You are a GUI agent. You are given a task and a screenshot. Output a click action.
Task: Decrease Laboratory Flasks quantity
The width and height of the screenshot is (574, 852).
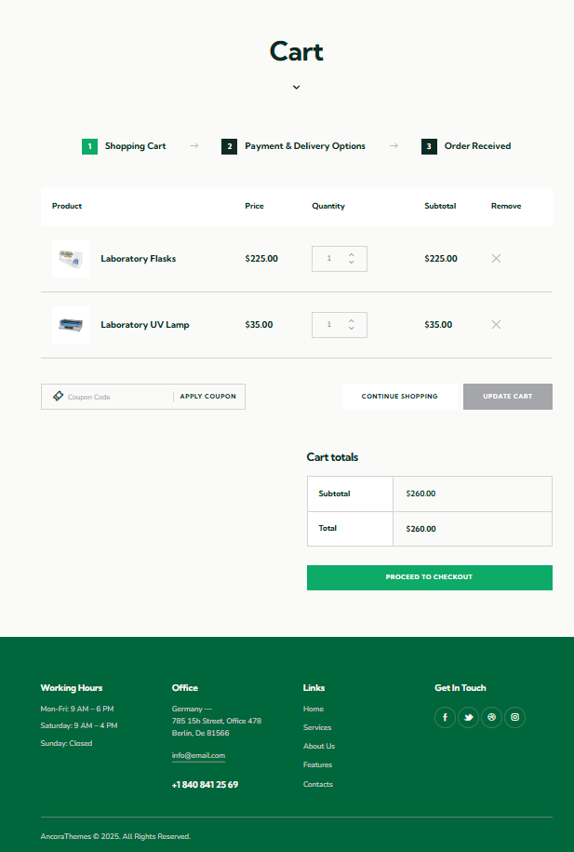352,263
